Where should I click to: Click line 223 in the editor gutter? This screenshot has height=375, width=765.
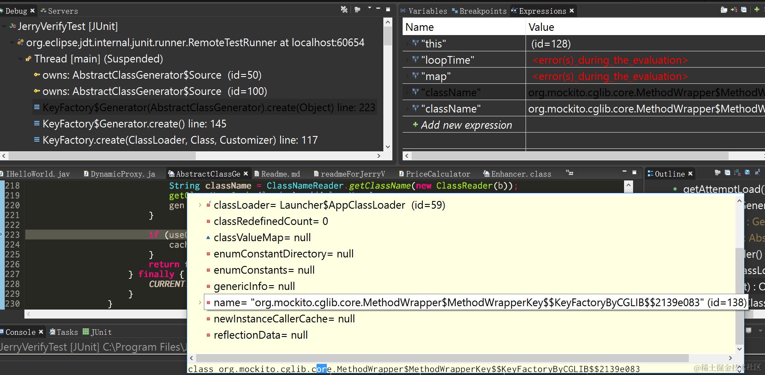(x=12, y=235)
